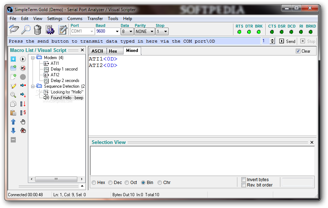Select the Oct radio button
The height and width of the screenshot is (208, 328).
pyautogui.click(x=127, y=183)
